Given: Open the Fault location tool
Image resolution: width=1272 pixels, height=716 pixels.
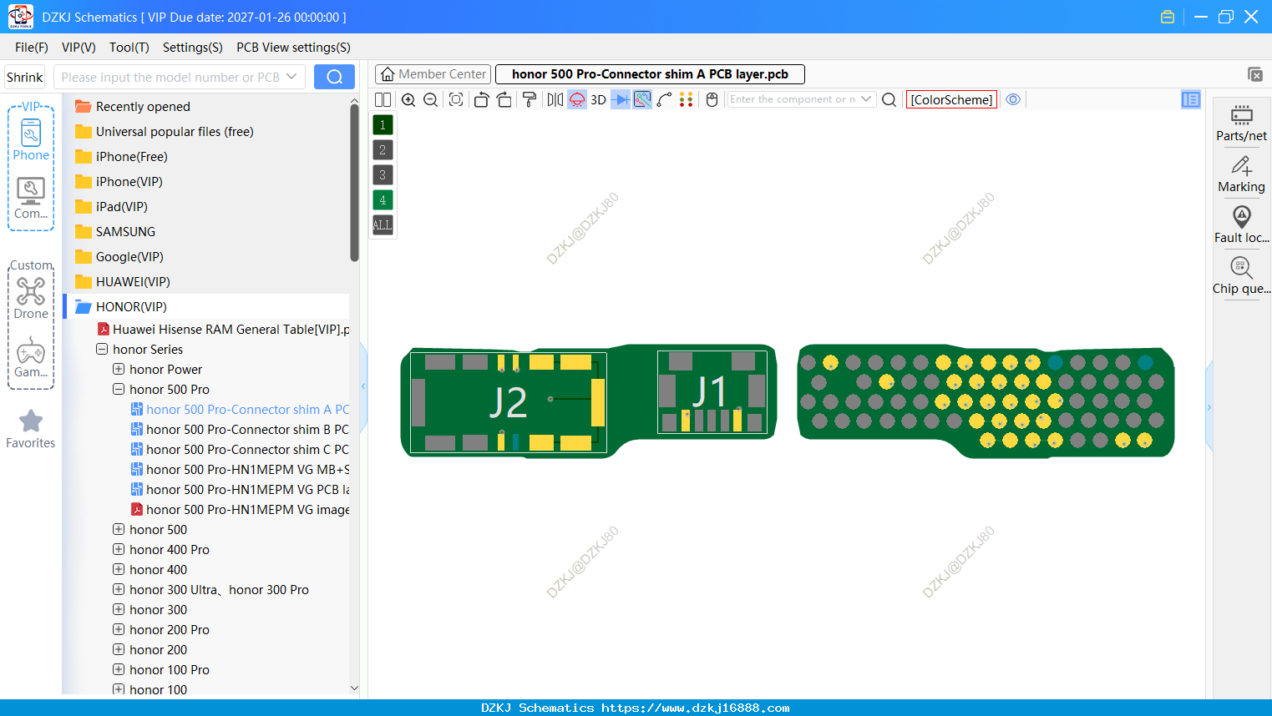Looking at the screenshot, I should point(1241,225).
